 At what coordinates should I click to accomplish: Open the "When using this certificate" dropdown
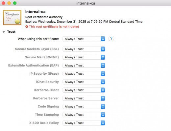[x=84, y=39]
